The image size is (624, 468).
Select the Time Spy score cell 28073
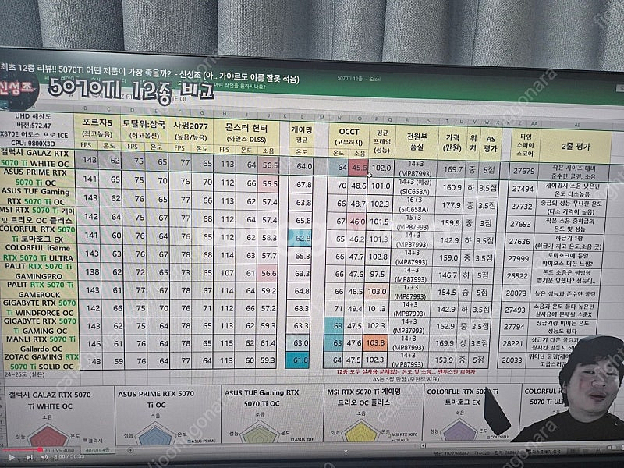click(x=516, y=293)
